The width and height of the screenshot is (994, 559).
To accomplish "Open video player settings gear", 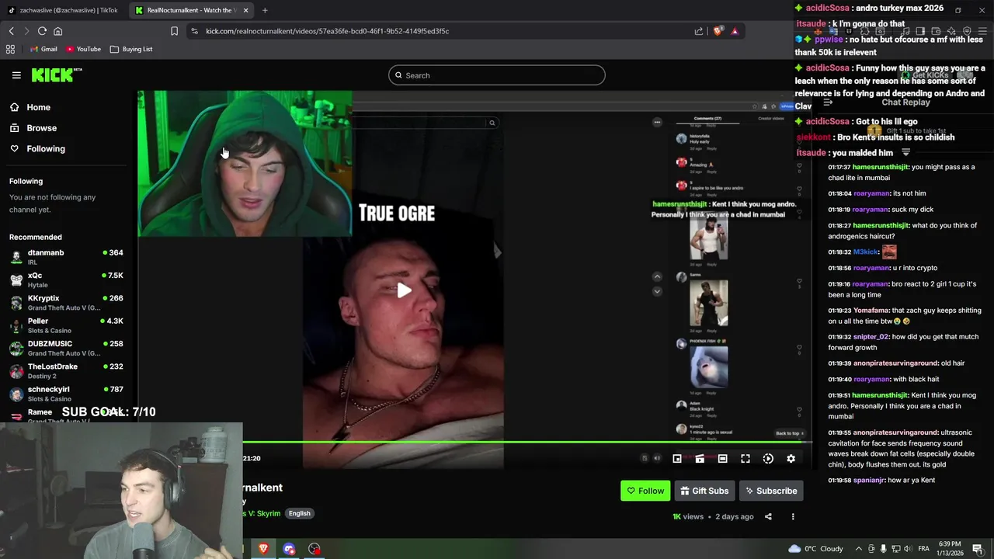I will pyautogui.click(x=791, y=459).
